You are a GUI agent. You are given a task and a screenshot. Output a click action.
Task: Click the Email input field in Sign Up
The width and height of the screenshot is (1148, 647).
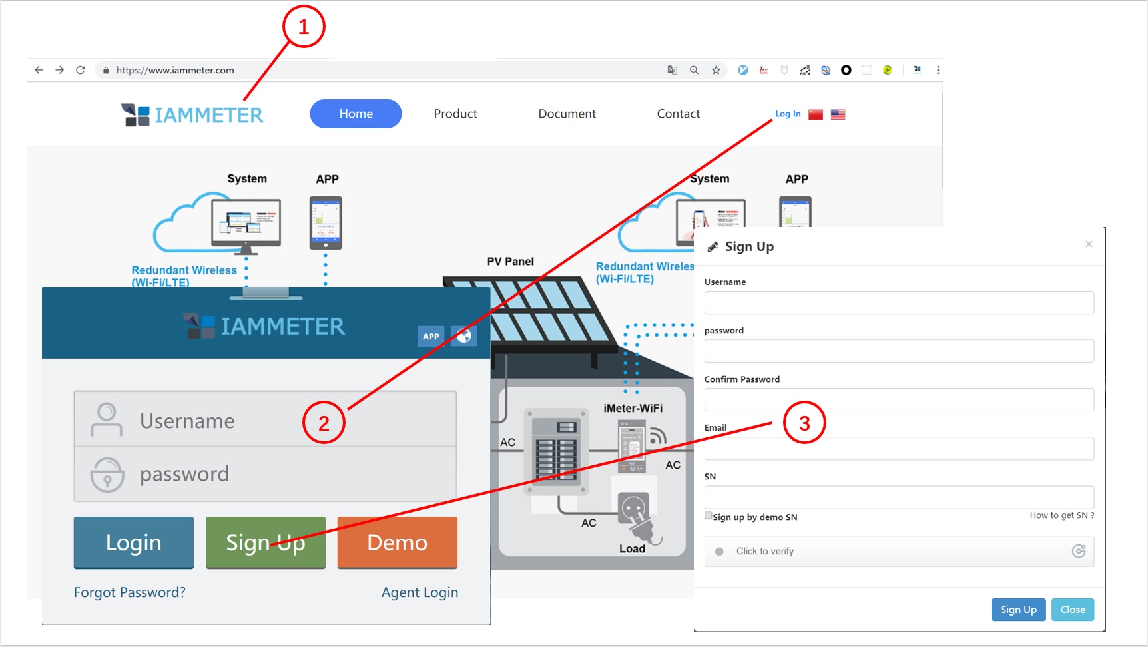point(898,449)
